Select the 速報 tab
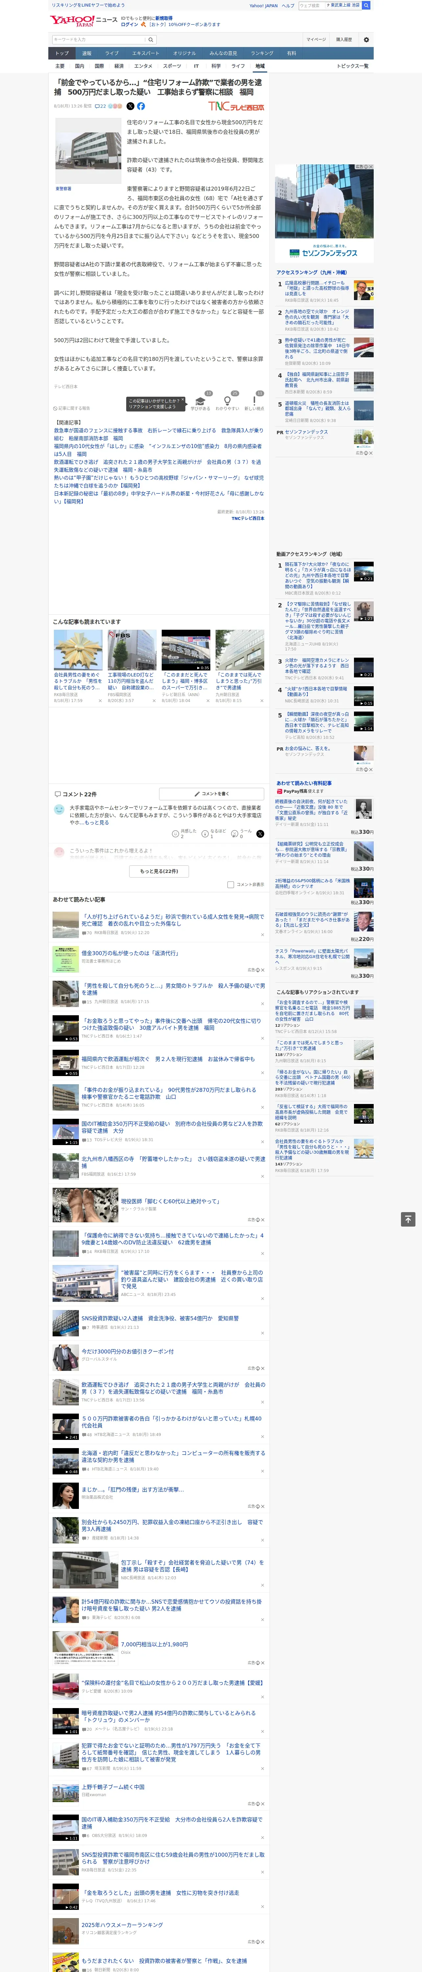The height and width of the screenshot is (1972, 422). pos(86,54)
